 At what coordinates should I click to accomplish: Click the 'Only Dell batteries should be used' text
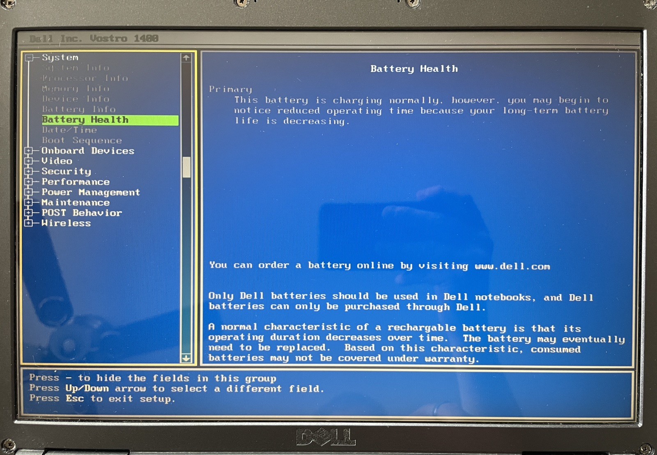[401, 302]
